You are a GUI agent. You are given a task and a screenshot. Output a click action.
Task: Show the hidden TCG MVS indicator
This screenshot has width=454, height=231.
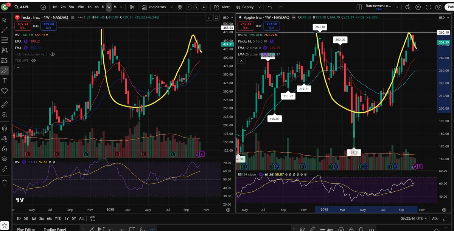pos(33,60)
